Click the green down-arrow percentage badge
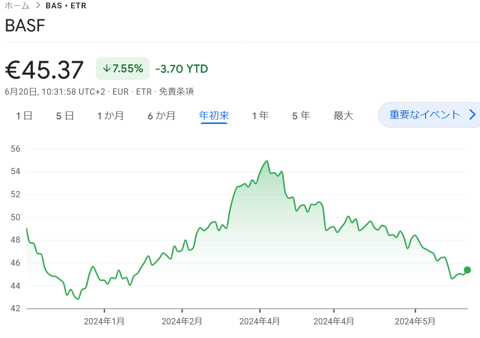Viewport: 480px width, 338px height. coord(122,69)
